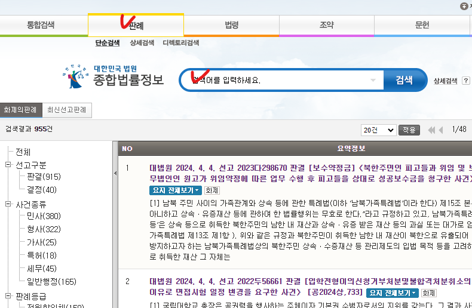The width and height of the screenshot is (472, 308).
Task: Collapse the 선고구분 tree node
Action: [x=8, y=165]
